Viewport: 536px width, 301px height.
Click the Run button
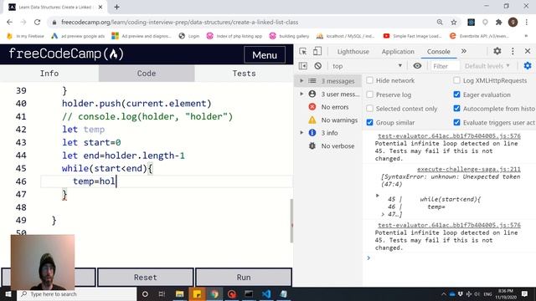(x=244, y=277)
